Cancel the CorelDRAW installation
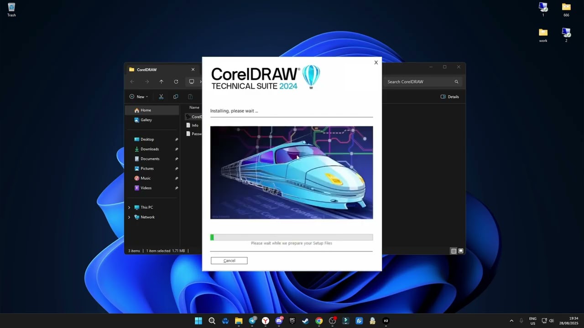The width and height of the screenshot is (584, 328). point(229,261)
